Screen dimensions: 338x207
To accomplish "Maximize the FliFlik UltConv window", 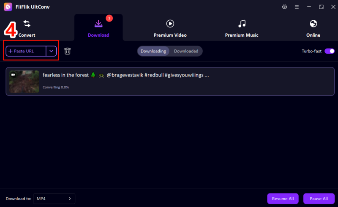I will click(x=321, y=7).
